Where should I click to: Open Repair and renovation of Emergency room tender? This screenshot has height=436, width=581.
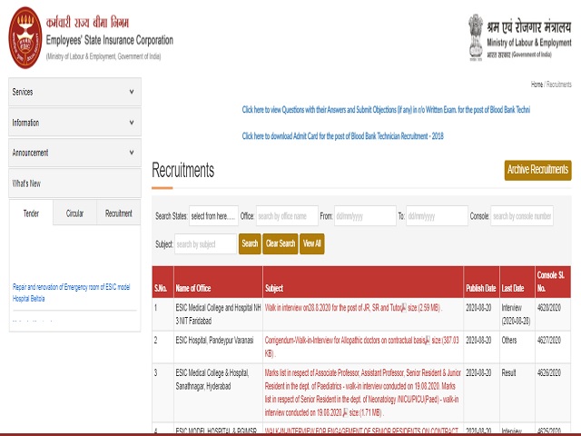(71, 292)
